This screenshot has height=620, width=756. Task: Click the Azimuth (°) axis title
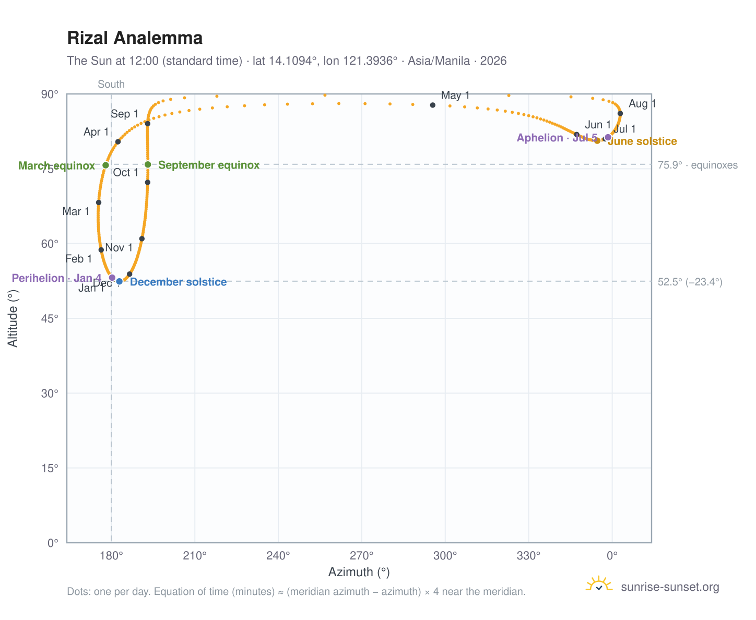tap(359, 572)
